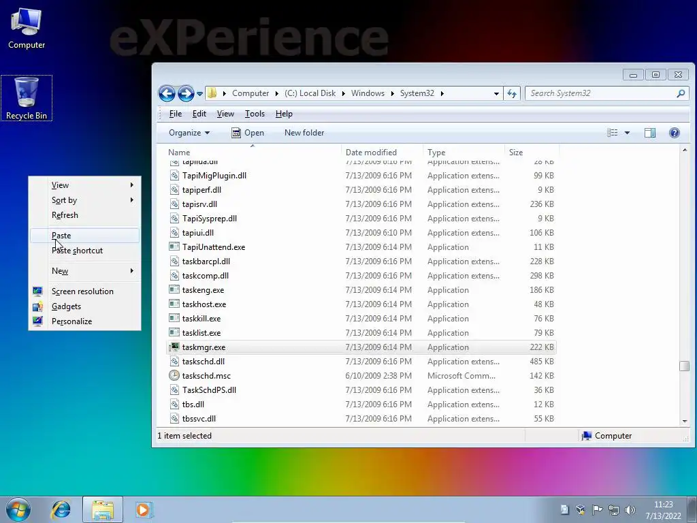Screen dimensions: 697x523
Task: Open the Edit menu
Action: tap(199, 114)
